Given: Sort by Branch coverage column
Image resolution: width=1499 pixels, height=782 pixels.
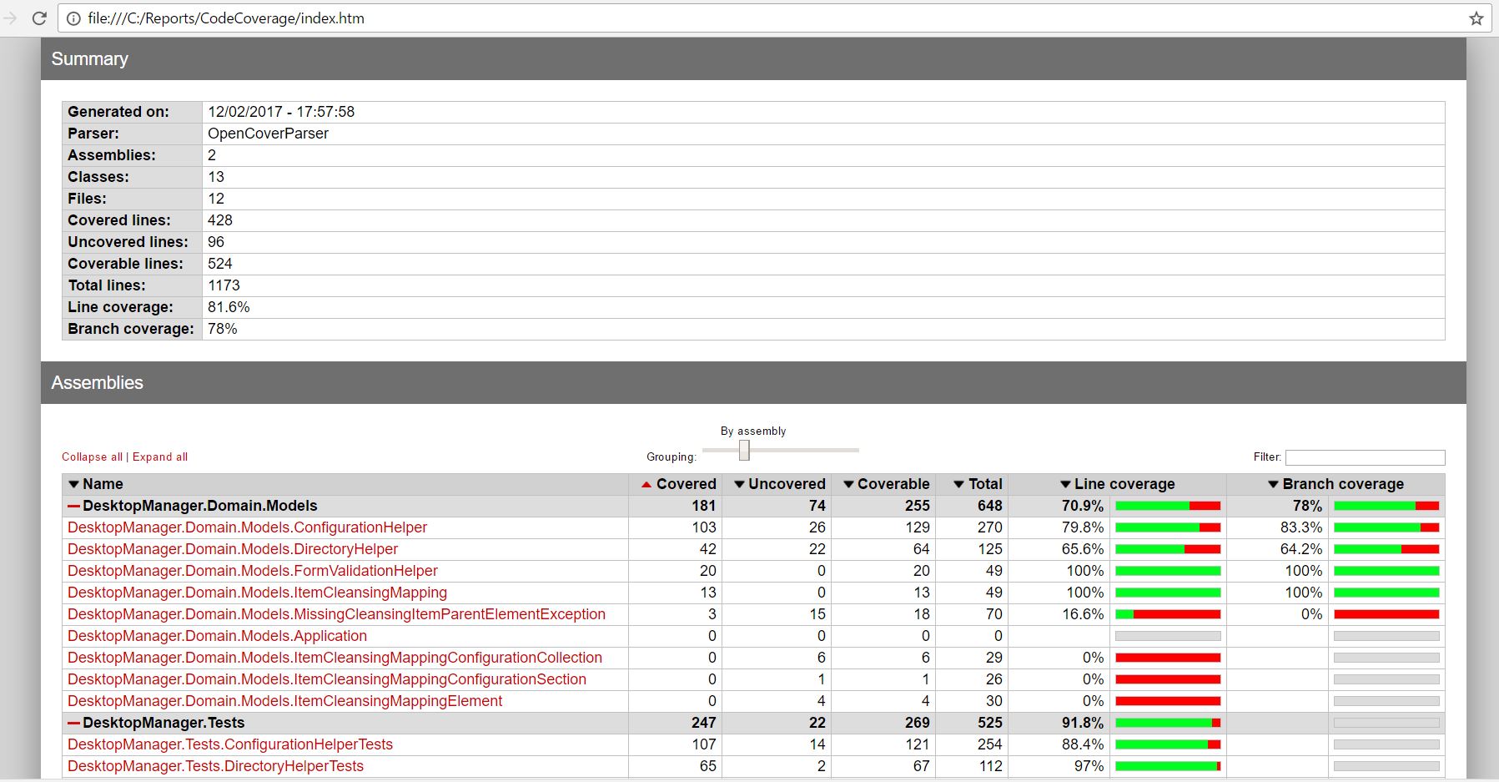Looking at the screenshot, I should point(1342,484).
